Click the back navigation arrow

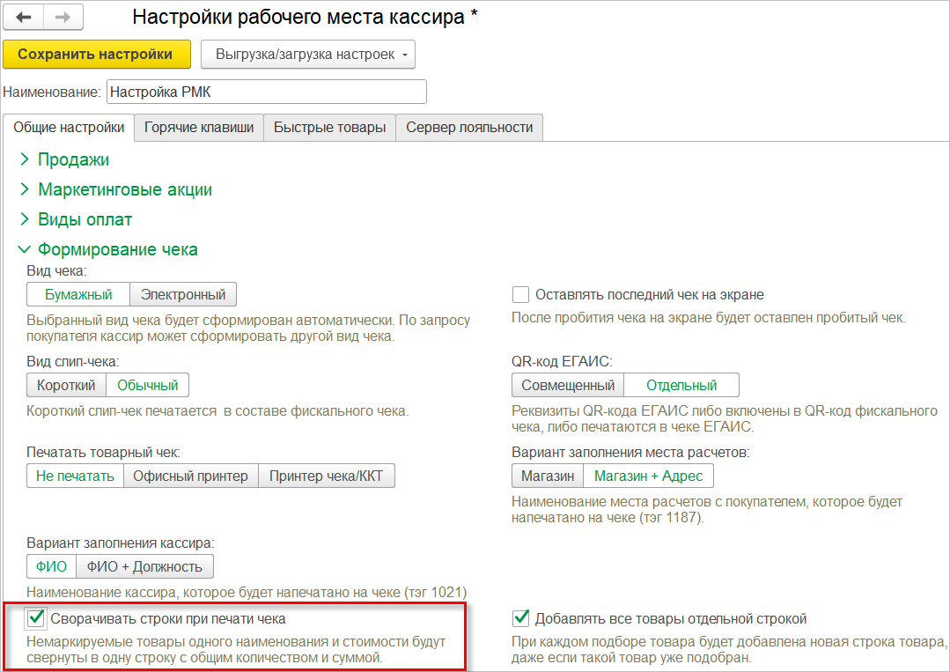(24, 18)
